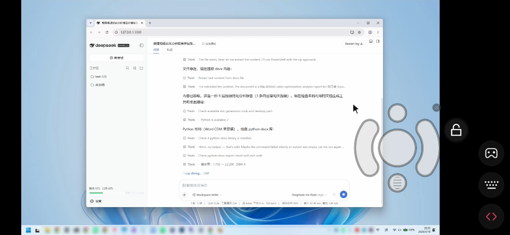This screenshot has width=510, height=235.
Task: Expand Think 'Python is available' entry
Action: 206,120
